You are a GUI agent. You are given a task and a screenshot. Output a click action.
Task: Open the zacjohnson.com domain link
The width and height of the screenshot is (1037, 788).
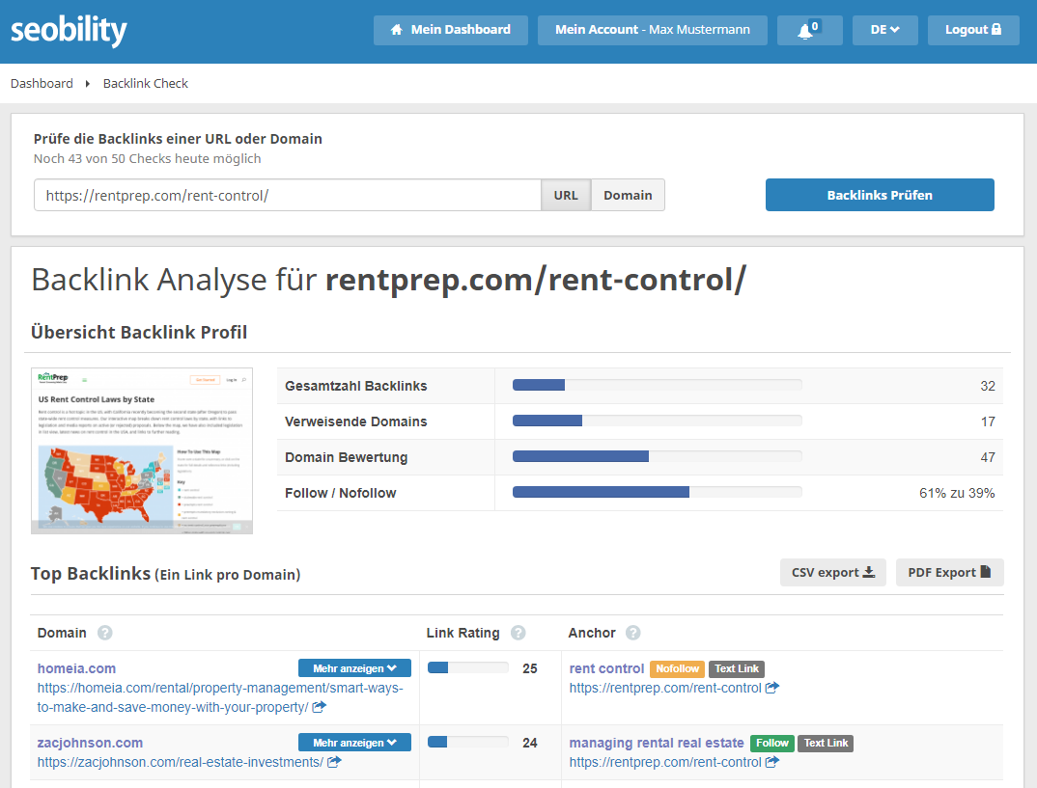90,743
